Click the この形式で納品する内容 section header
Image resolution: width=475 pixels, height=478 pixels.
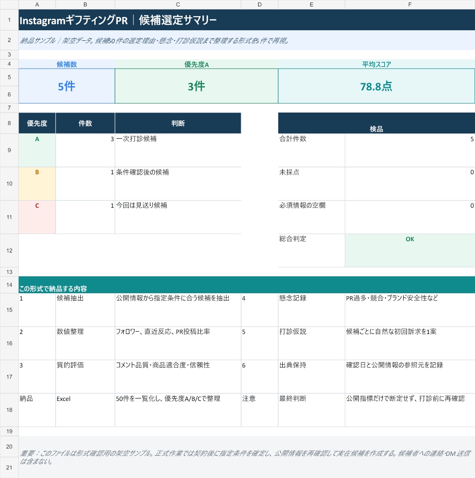coord(247,285)
